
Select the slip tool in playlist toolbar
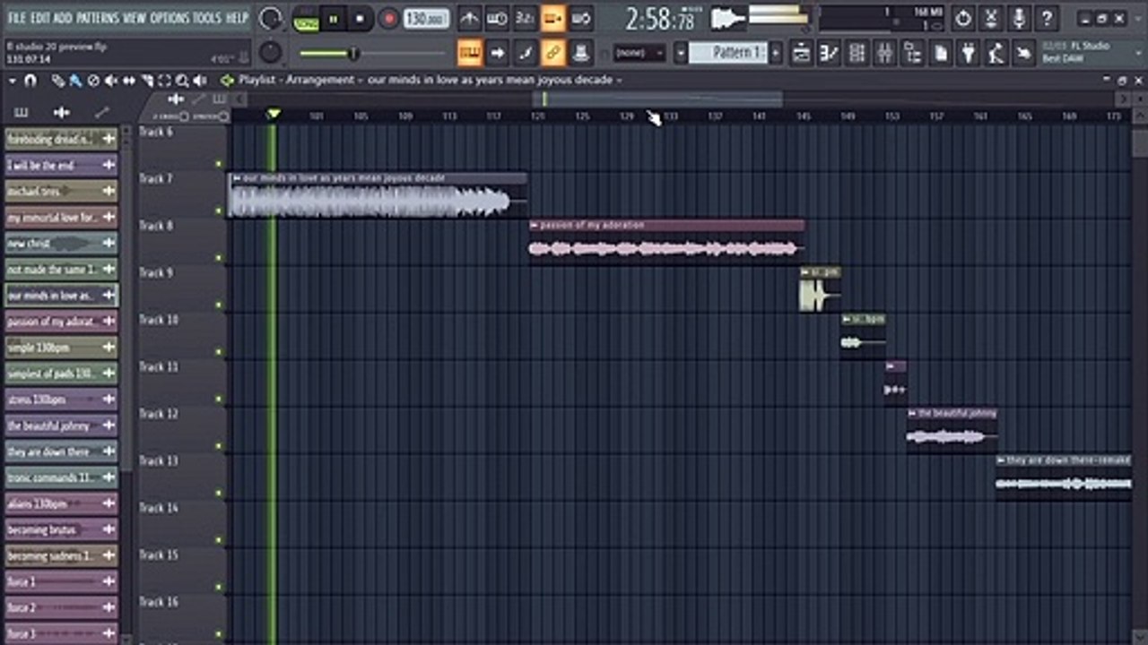[x=129, y=81]
